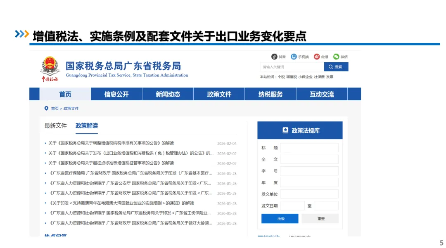Click the WeChat (微信) icon
446x248 pixels.
336,57
